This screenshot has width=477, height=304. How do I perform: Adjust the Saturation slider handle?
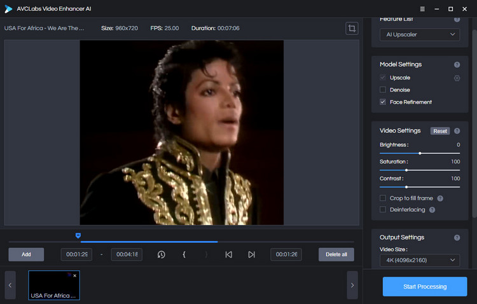[406, 170]
